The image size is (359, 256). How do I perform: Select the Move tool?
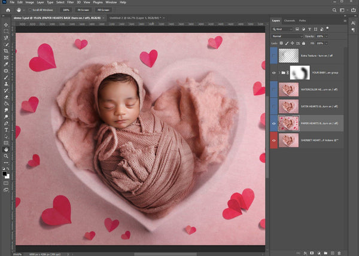[x=6, y=25]
